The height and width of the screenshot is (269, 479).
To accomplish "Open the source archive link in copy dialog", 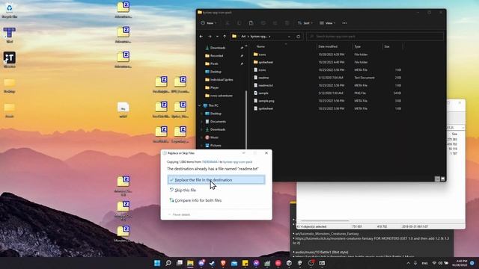I will [x=210, y=162].
